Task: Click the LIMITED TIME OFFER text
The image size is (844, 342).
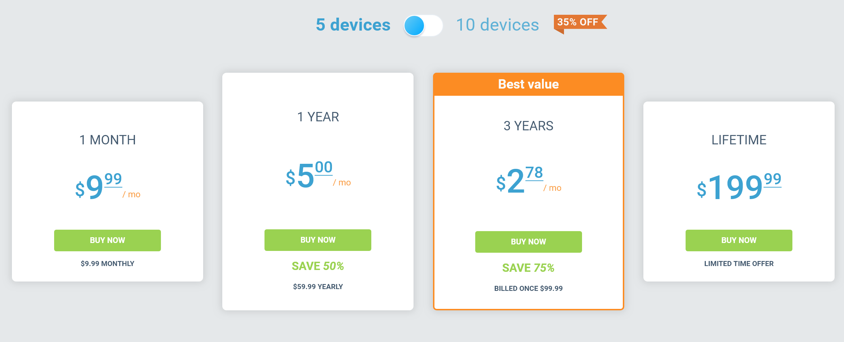Action: pyautogui.click(x=739, y=264)
